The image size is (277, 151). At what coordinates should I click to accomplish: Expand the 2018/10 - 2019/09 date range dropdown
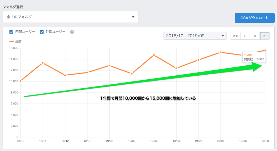point(195,36)
